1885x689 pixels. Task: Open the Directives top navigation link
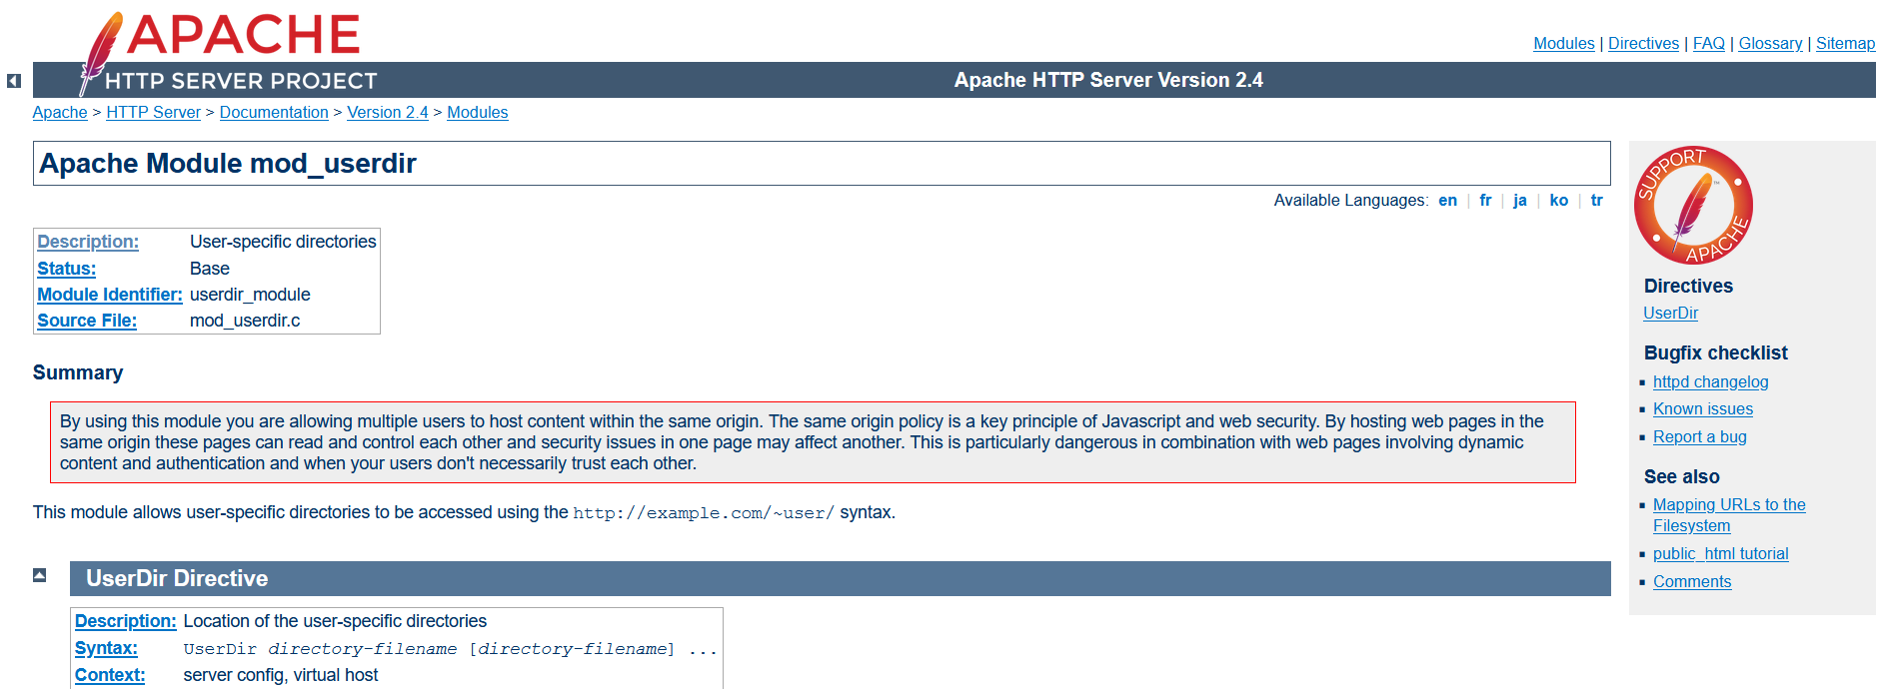(x=1643, y=43)
